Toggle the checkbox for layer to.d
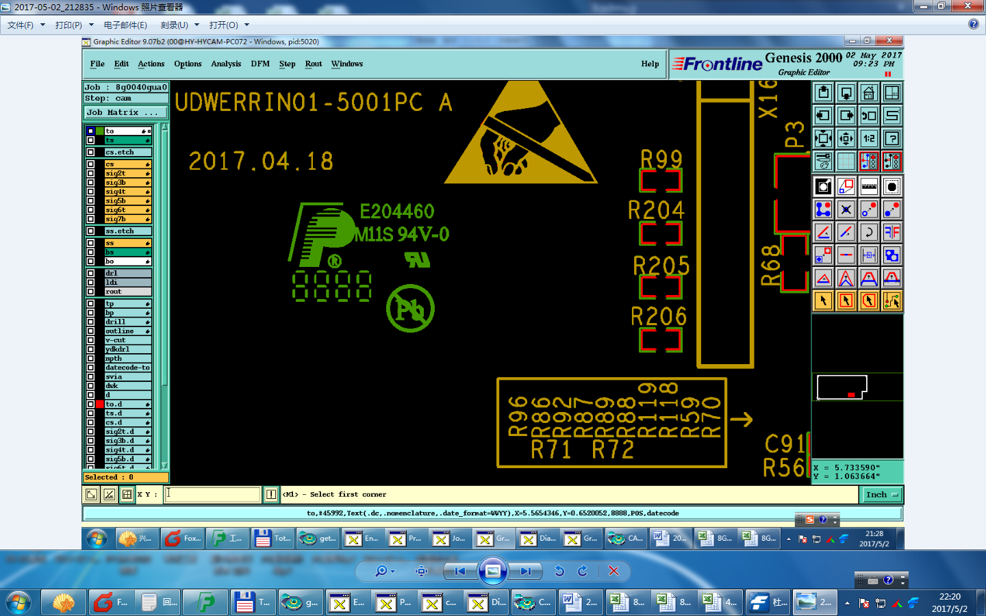Viewport: 986px width, 616px height. [x=90, y=405]
